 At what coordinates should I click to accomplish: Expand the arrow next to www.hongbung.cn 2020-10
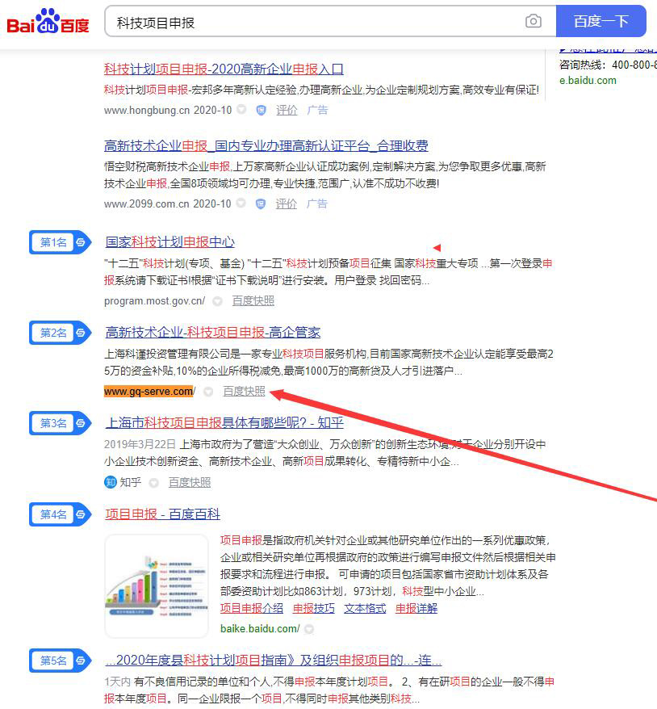(242, 110)
